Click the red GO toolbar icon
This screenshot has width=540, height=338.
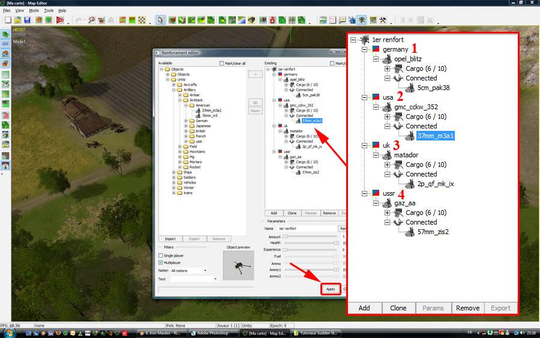pos(60,20)
